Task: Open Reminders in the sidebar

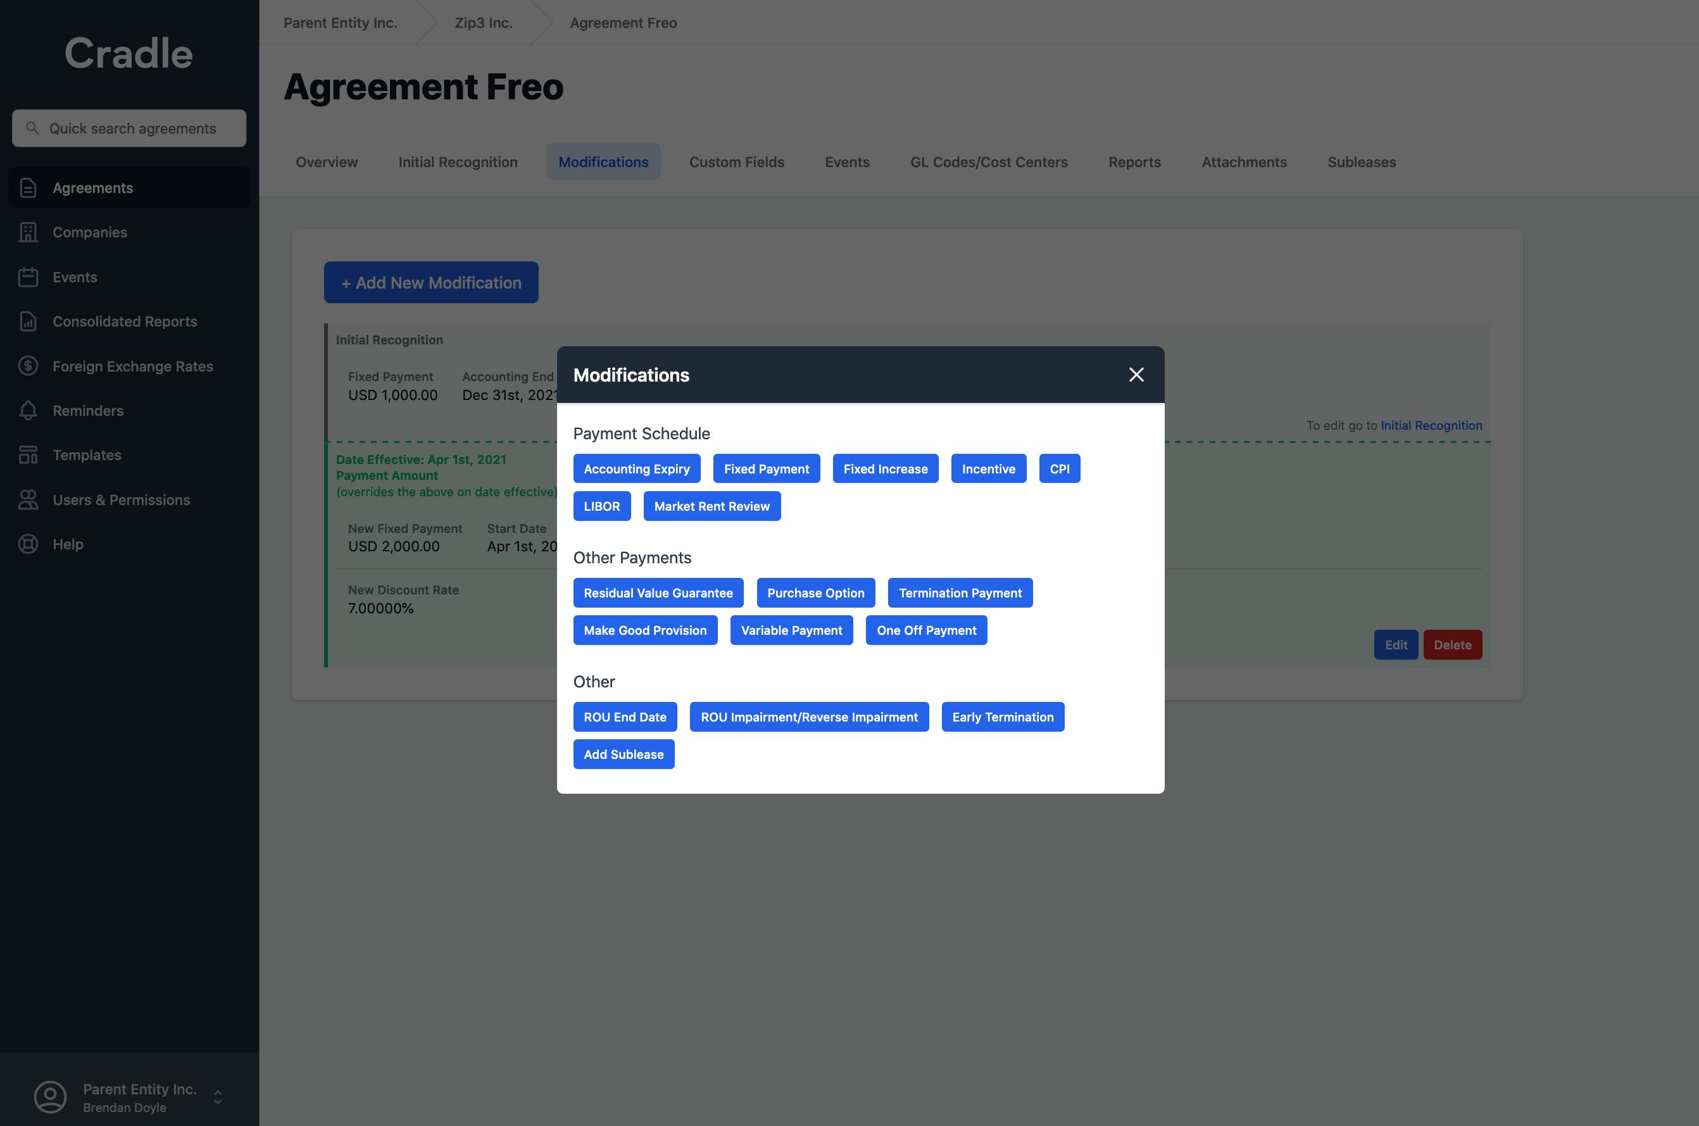Action: 129,411
